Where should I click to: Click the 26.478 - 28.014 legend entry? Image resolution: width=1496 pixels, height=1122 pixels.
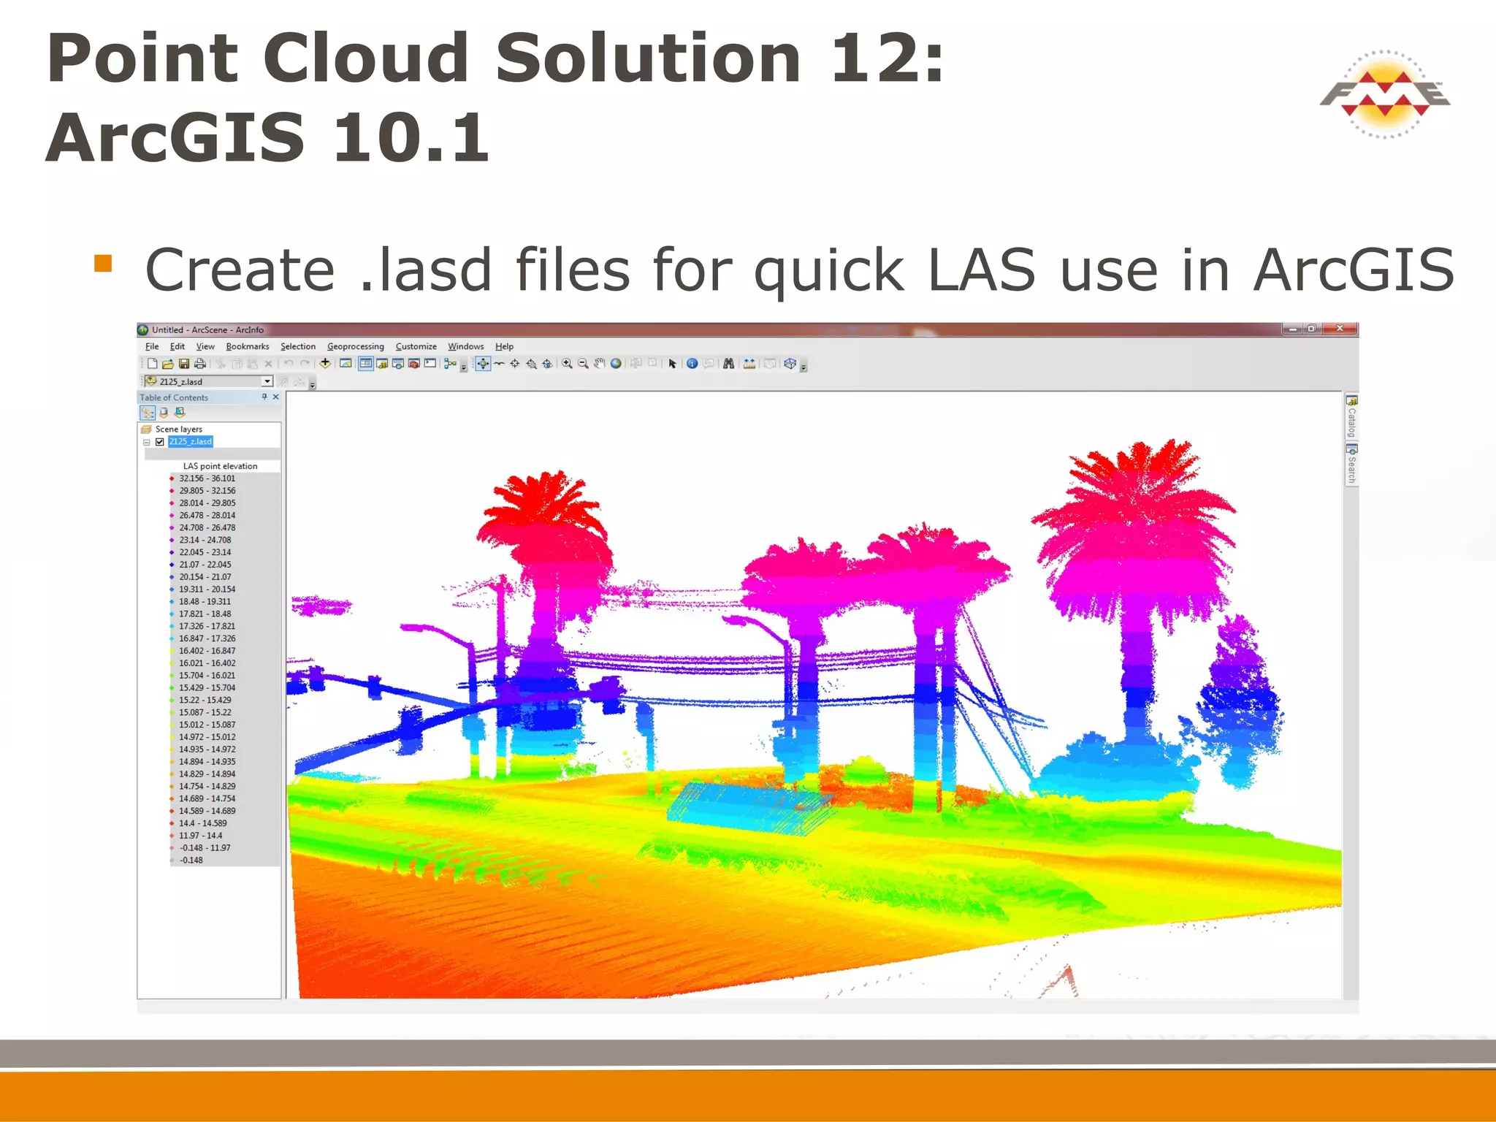coord(207,516)
